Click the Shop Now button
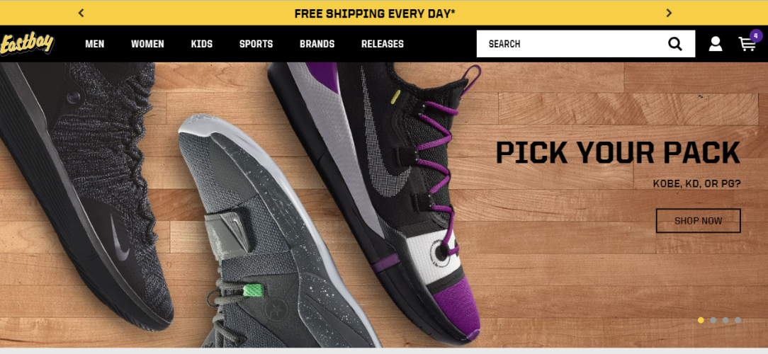The height and width of the screenshot is (354, 768). [698, 221]
